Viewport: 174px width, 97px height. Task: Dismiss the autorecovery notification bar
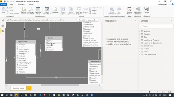tap(100, 20)
